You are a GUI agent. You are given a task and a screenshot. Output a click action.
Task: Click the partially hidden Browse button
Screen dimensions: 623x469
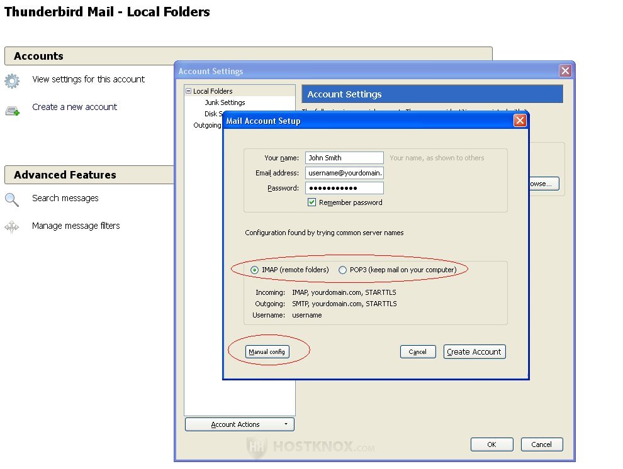(x=544, y=184)
